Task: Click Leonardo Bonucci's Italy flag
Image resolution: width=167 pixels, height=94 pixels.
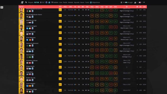Action: pyautogui.click(x=30, y=46)
